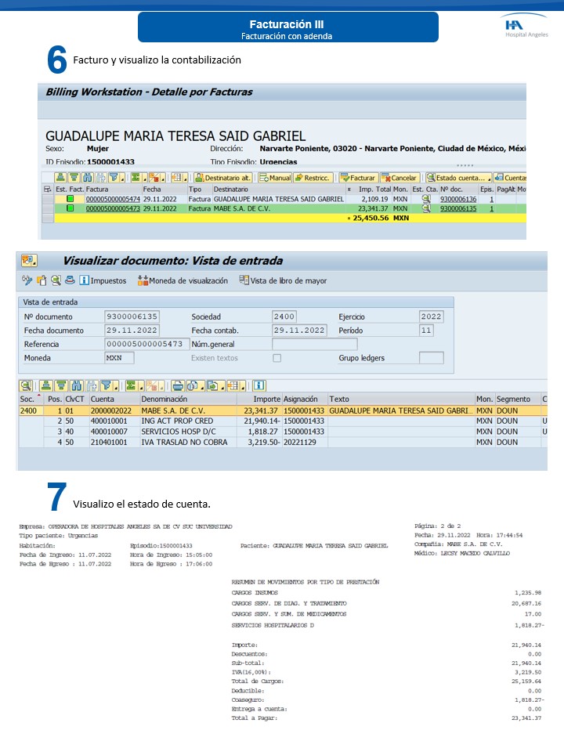Select green status box of invoice 5474
564x752 pixels.
pos(70,200)
